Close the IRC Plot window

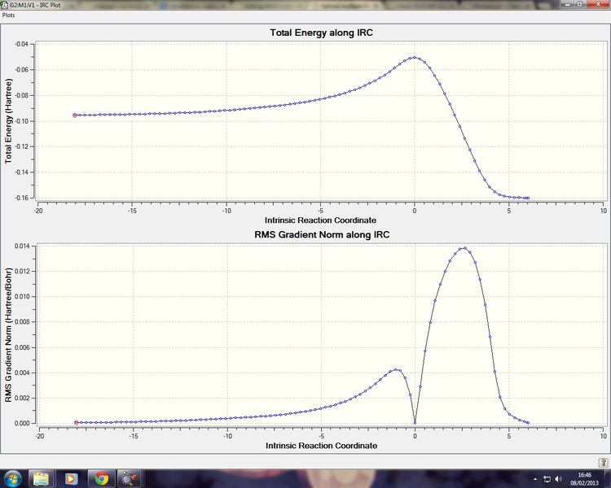click(598, 4)
